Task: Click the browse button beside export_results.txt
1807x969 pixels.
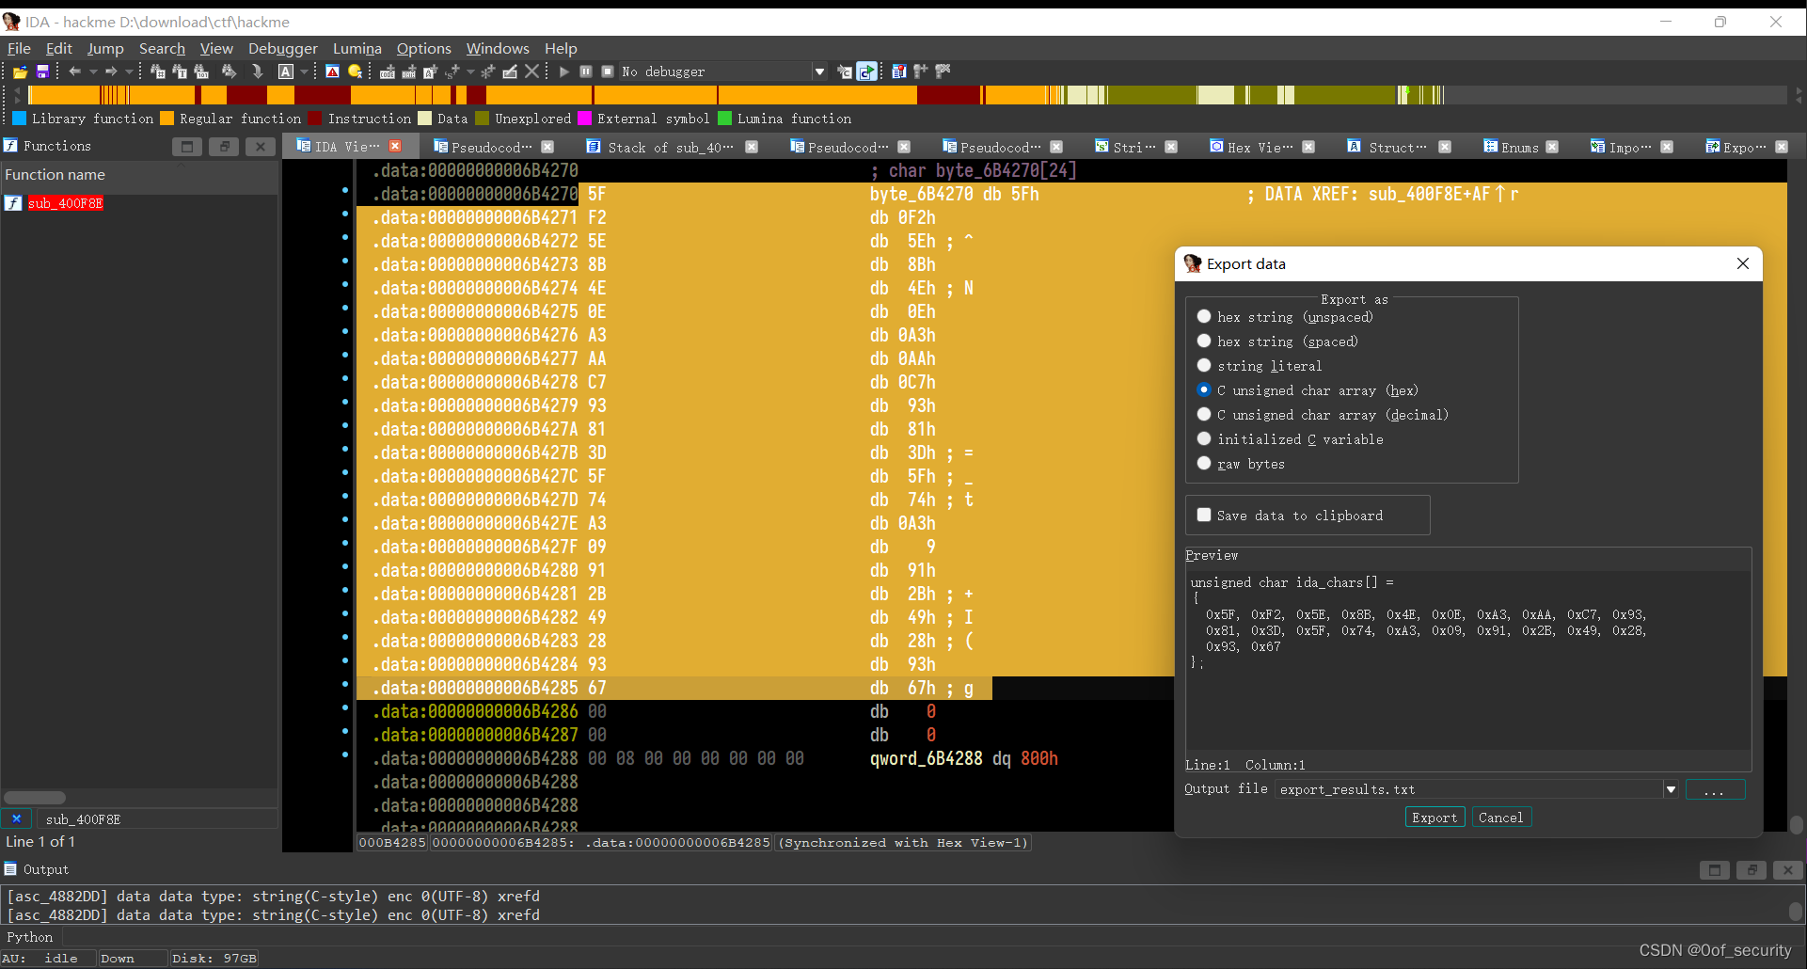Action: pyautogui.click(x=1715, y=789)
